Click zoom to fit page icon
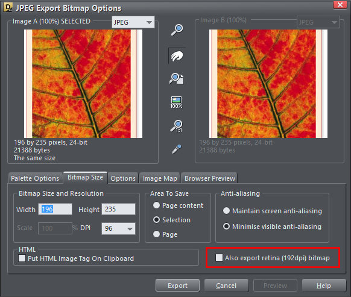This screenshot has width=351, height=297. coord(176,78)
